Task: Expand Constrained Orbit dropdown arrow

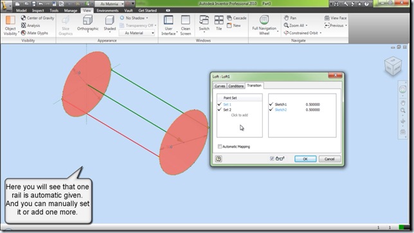Action: [x=321, y=33]
